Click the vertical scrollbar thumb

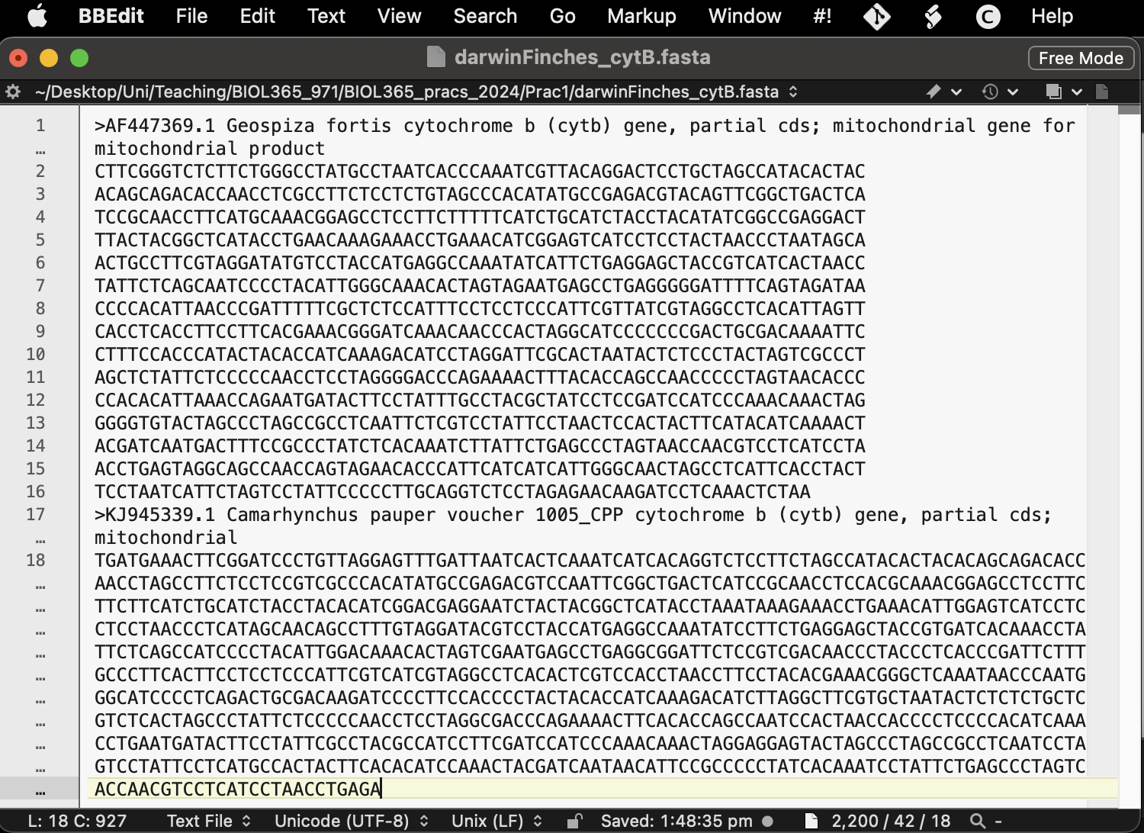(x=1129, y=110)
